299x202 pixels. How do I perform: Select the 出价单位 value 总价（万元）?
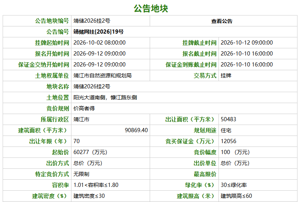click(235, 163)
